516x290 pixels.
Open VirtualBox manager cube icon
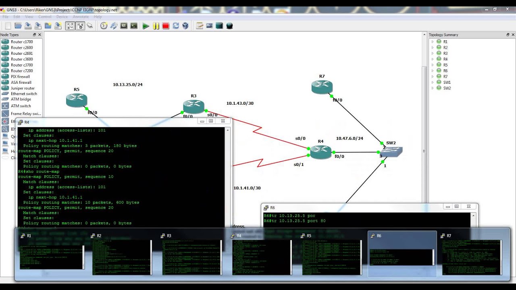185,26
